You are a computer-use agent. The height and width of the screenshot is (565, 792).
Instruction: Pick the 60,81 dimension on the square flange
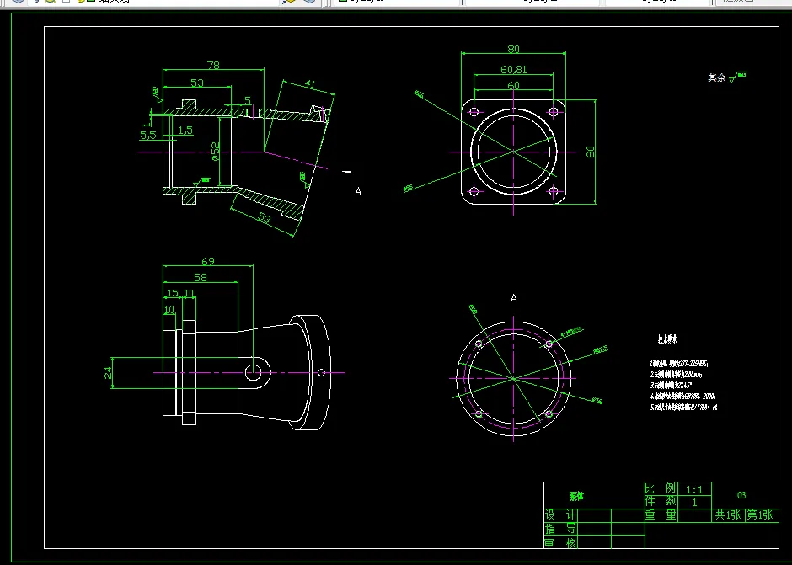click(513, 70)
